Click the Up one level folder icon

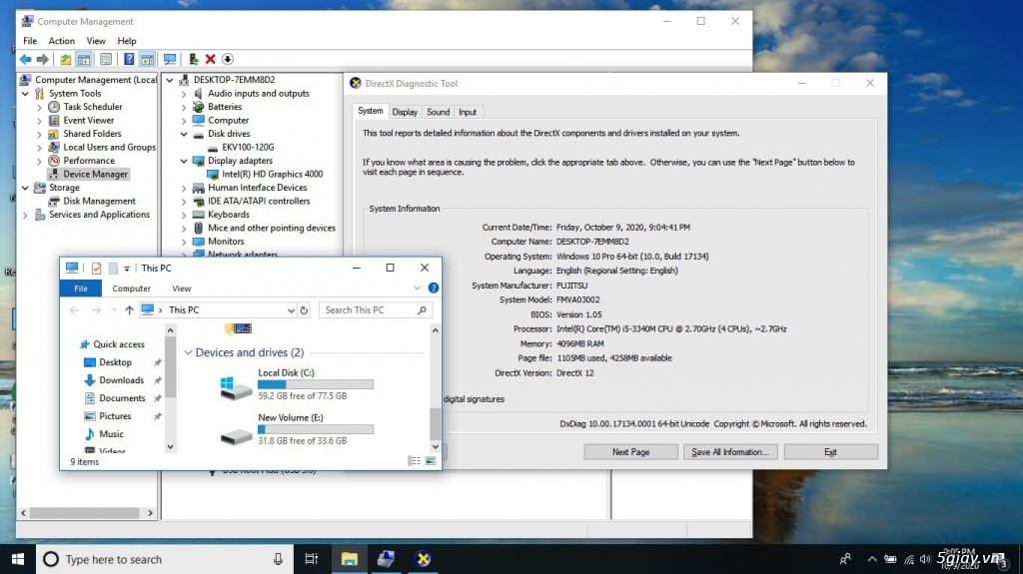tap(66, 59)
